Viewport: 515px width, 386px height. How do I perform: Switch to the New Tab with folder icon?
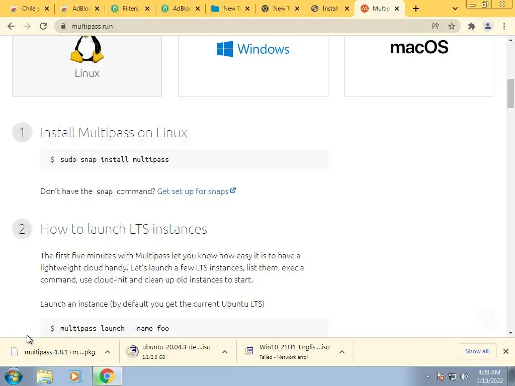(x=226, y=9)
